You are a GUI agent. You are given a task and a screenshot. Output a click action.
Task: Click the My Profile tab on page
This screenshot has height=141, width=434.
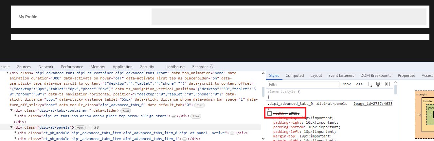28,17
